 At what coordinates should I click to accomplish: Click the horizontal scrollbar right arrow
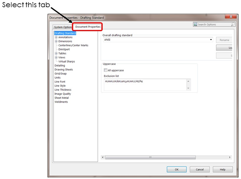pyautogui.click(x=230, y=157)
